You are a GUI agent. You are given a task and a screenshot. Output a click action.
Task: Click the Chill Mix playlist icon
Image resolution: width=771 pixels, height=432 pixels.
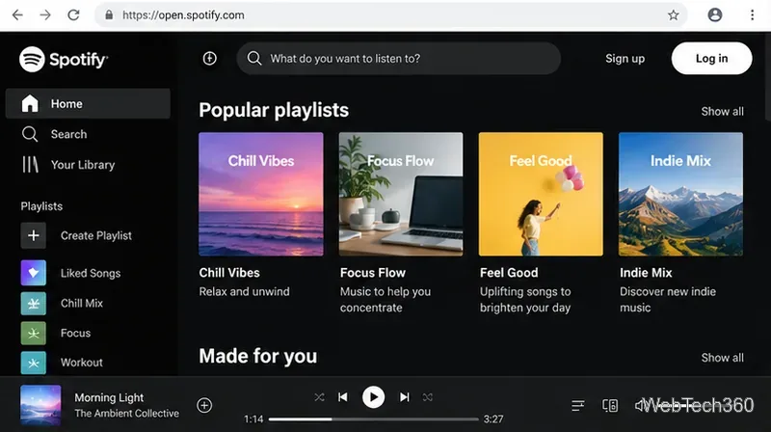34,304
